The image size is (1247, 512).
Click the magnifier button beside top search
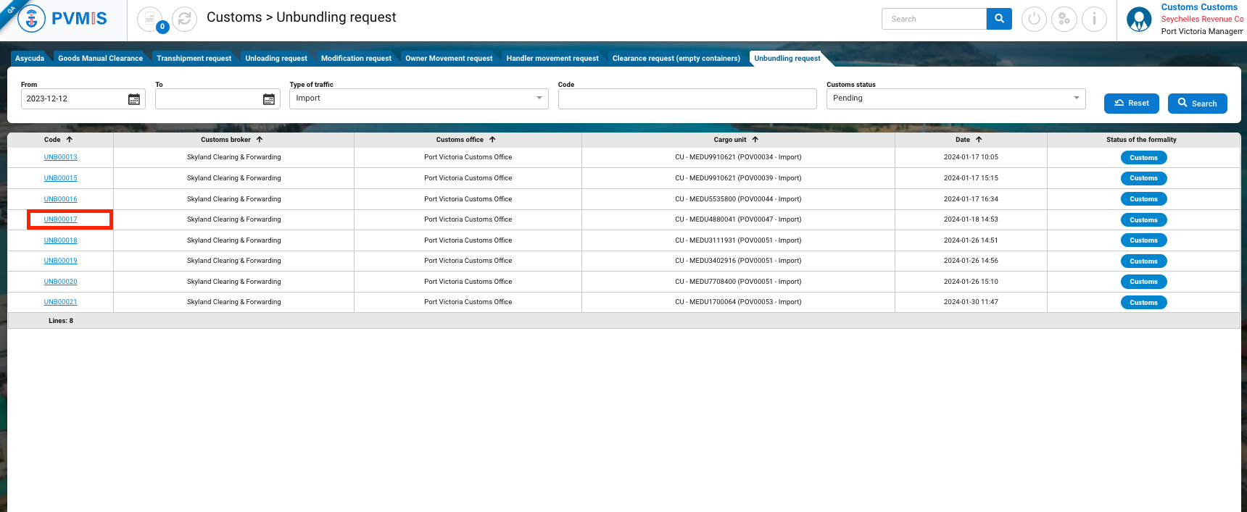coord(999,19)
